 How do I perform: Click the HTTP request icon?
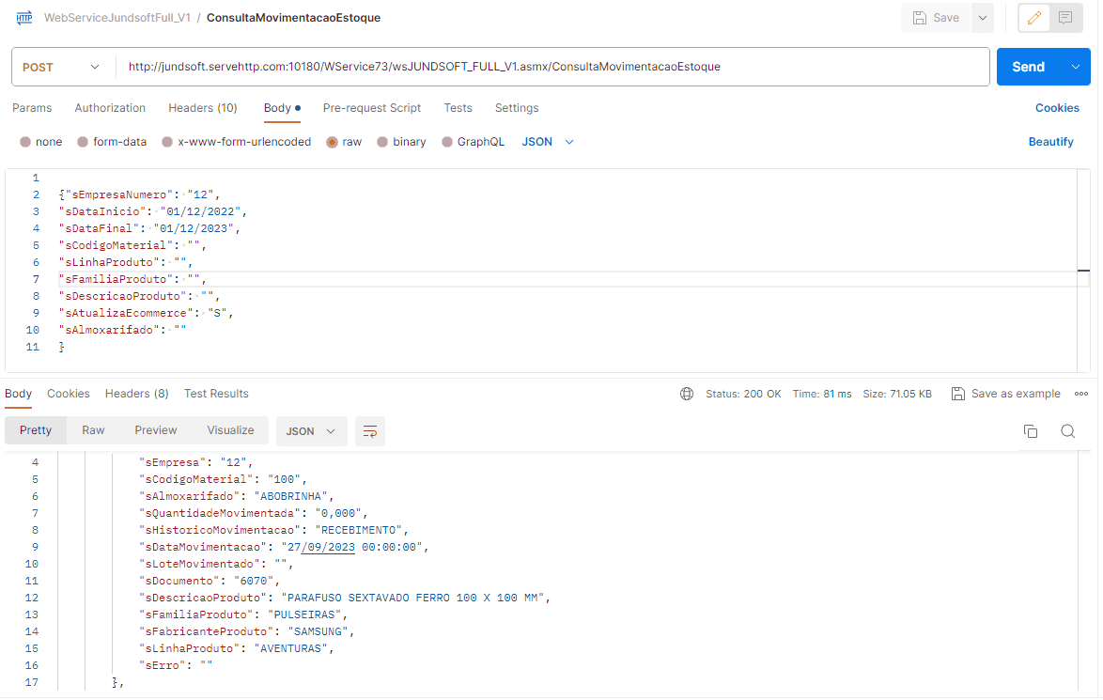(x=24, y=18)
